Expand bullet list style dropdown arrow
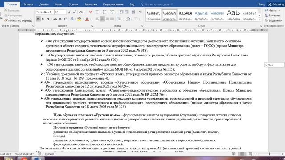Screen dimensions: 285x160 pos(101,12)
